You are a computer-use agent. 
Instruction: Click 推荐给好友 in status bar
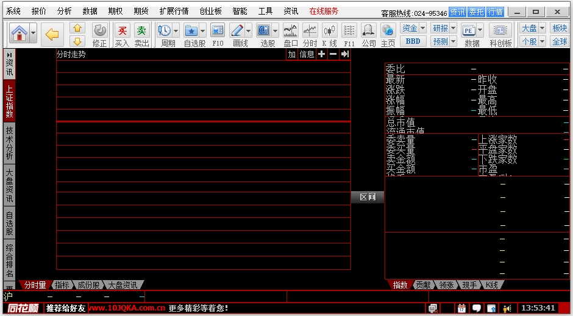pyautogui.click(x=66, y=308)
